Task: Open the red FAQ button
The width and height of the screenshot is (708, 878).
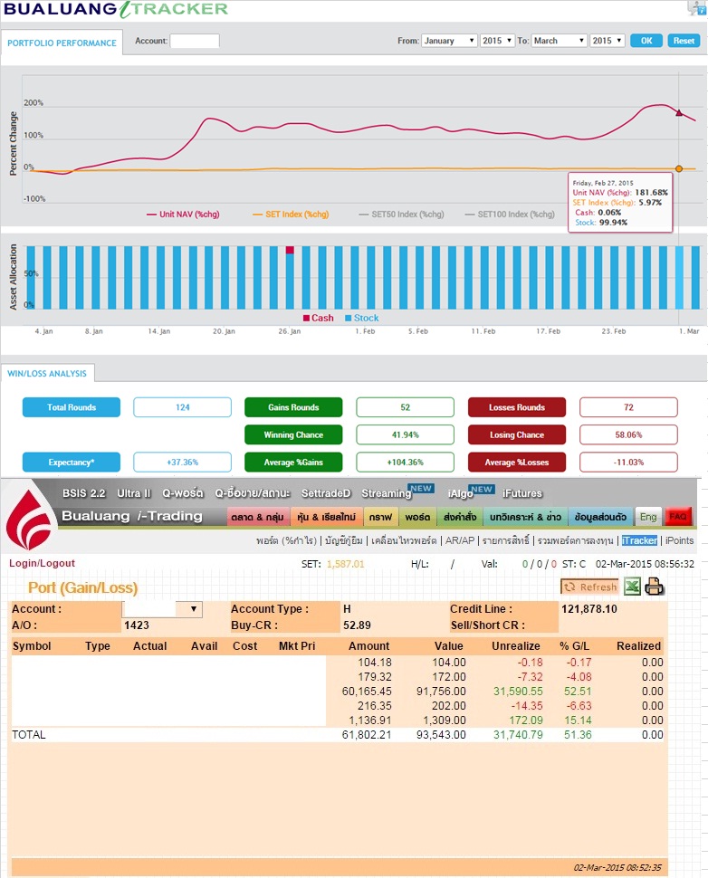Action: click(678, 517)
